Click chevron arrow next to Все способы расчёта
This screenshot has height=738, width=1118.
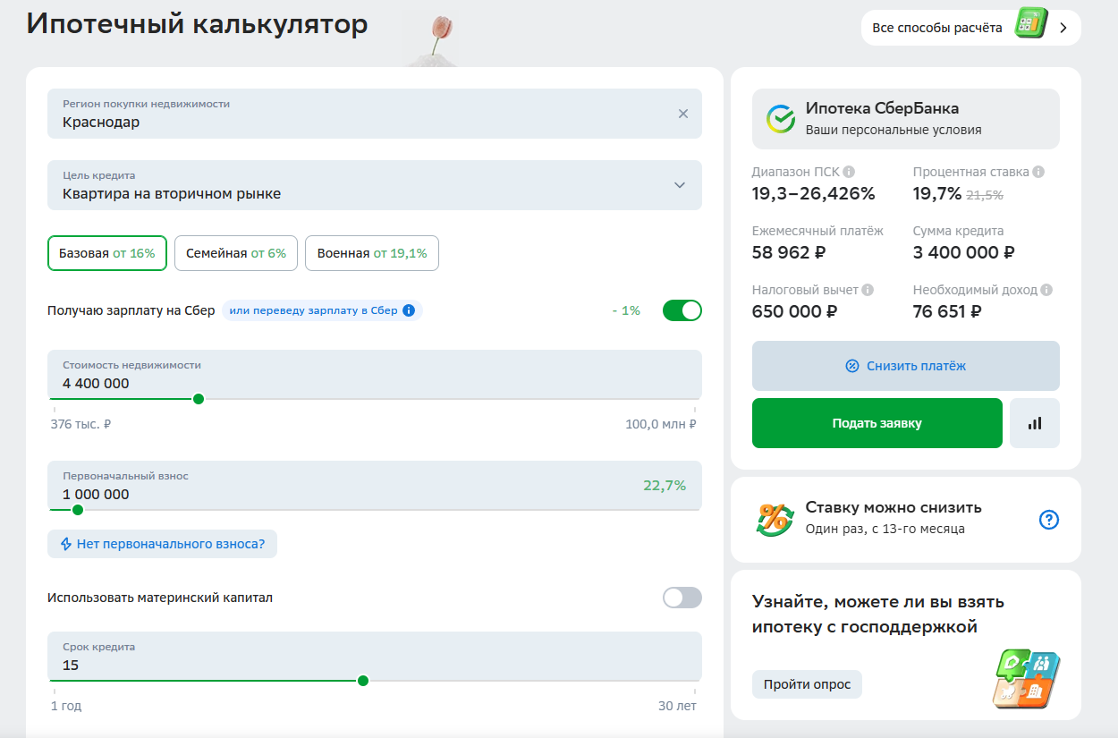pyautogui.click(x=1063, y=28)
